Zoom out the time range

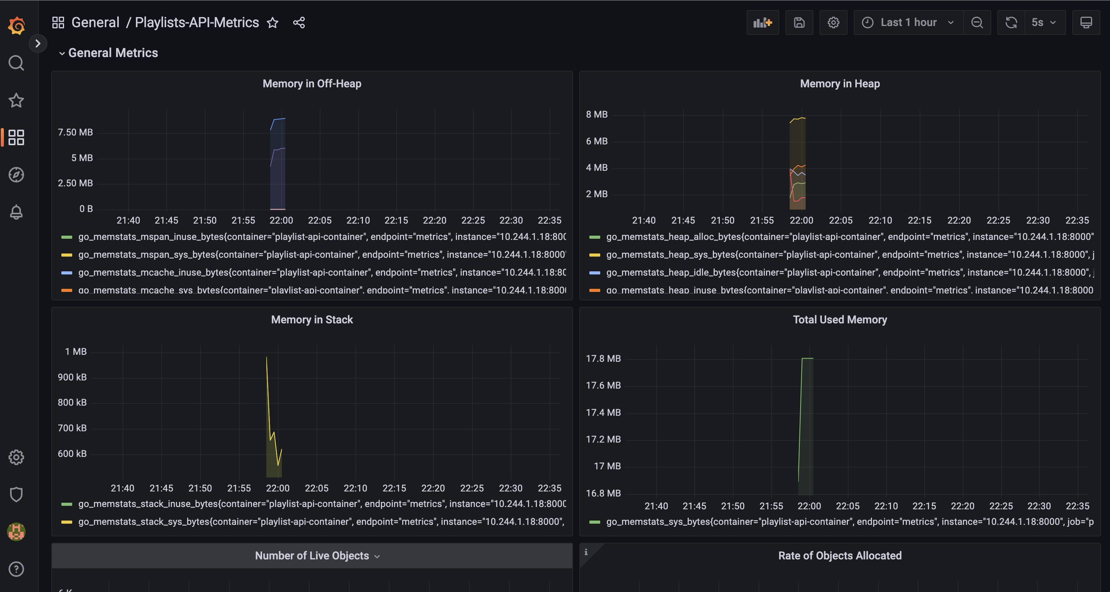977,23
